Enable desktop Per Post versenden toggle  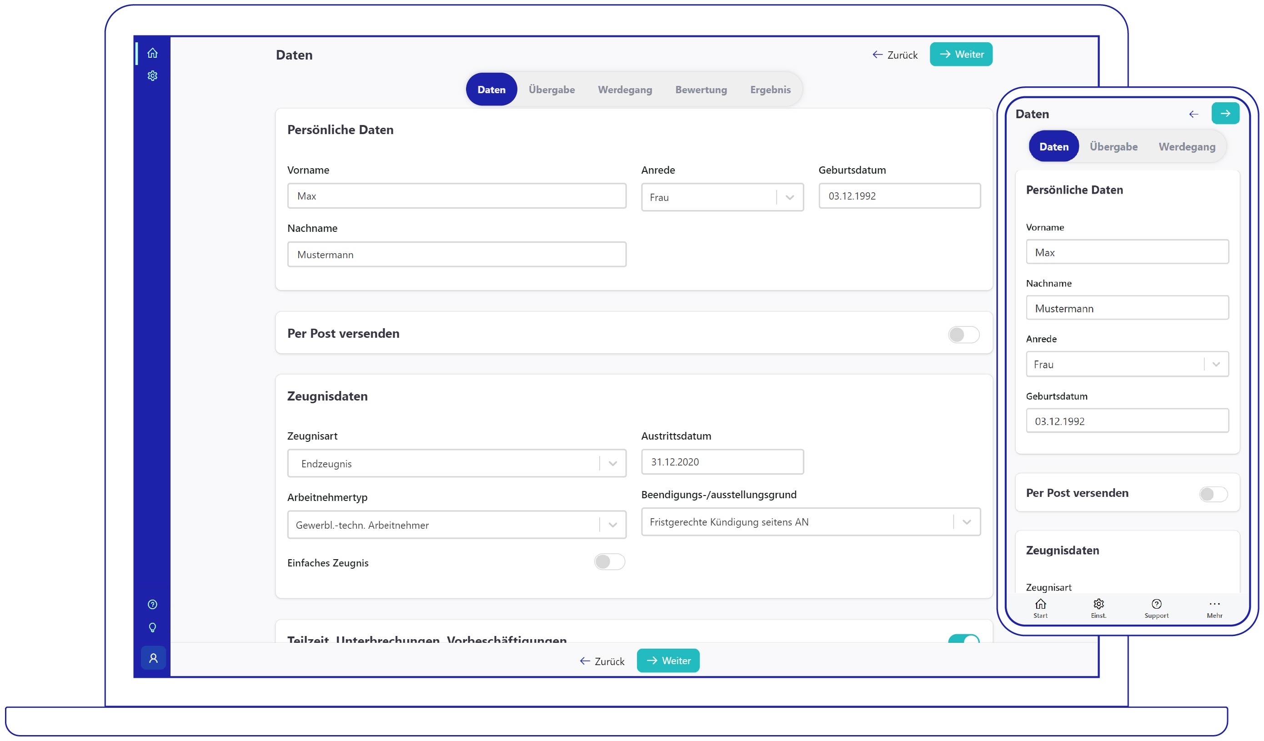click(x=963, y=335)
